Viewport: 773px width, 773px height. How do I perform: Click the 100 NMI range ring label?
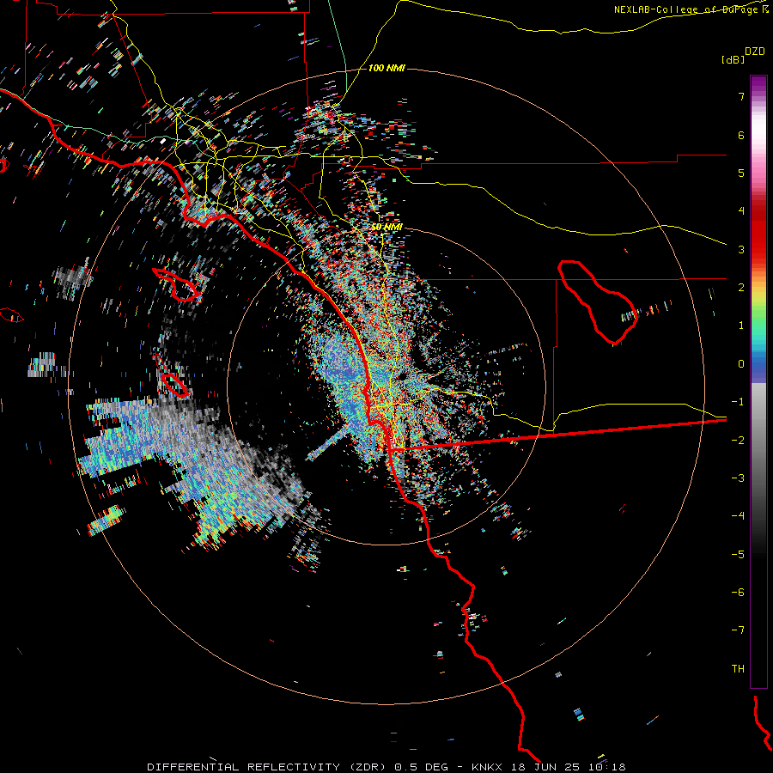386,68
